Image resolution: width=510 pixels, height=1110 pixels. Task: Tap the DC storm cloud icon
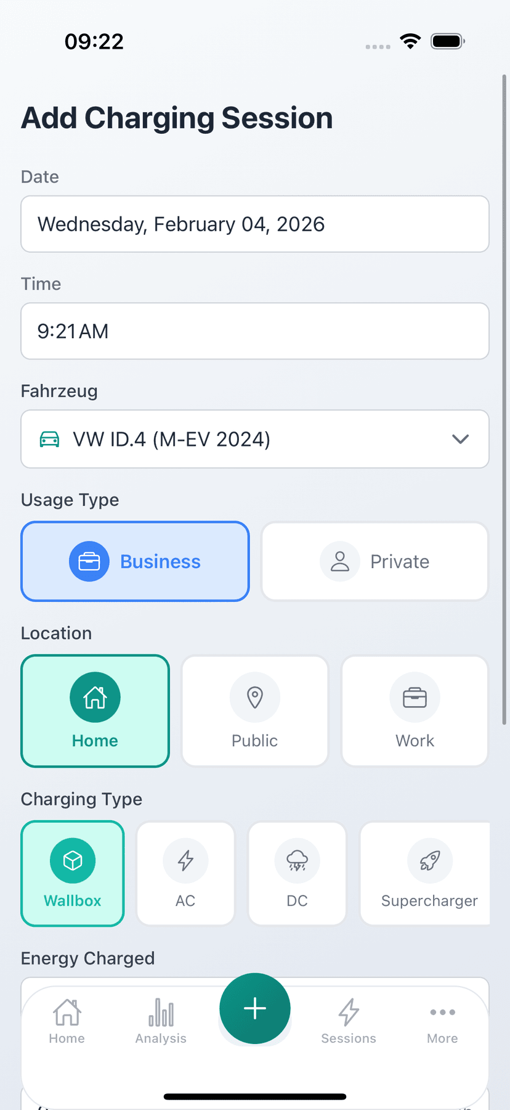297,860
